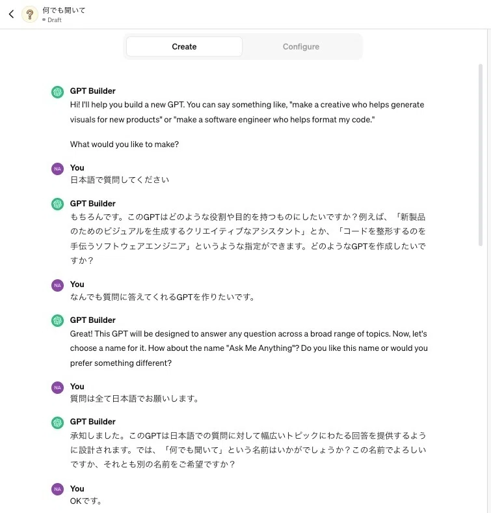Go back using the left arrow icon
The height and width of the screenshot is (513, 491).
pyautogui.click(x=12, y=14)
